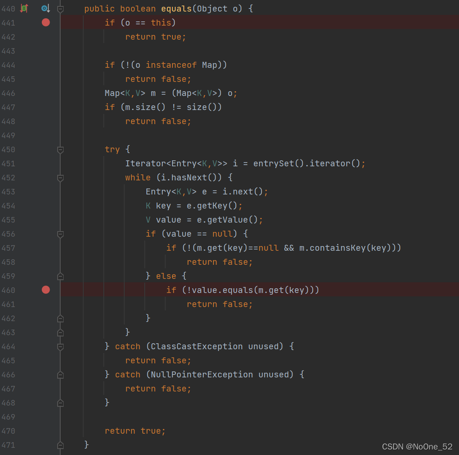The width and height of the screenshot is (459, 455).
Task: Collapse the NullPointerException catch fold on line 466
Action: 60,374
